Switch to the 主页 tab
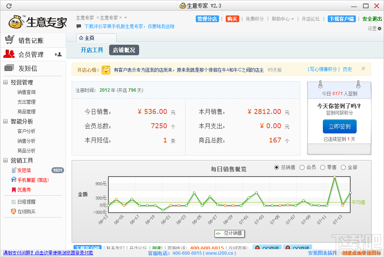 point(96,38)
